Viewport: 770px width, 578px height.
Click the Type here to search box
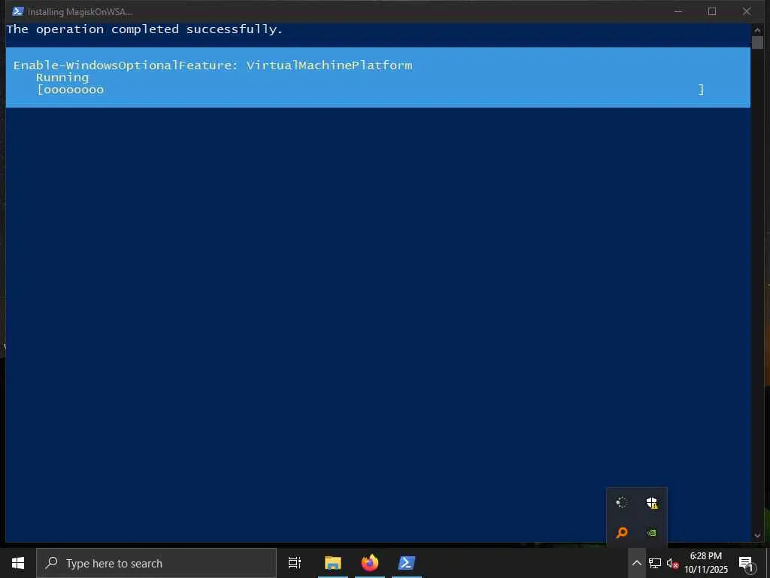156,563
